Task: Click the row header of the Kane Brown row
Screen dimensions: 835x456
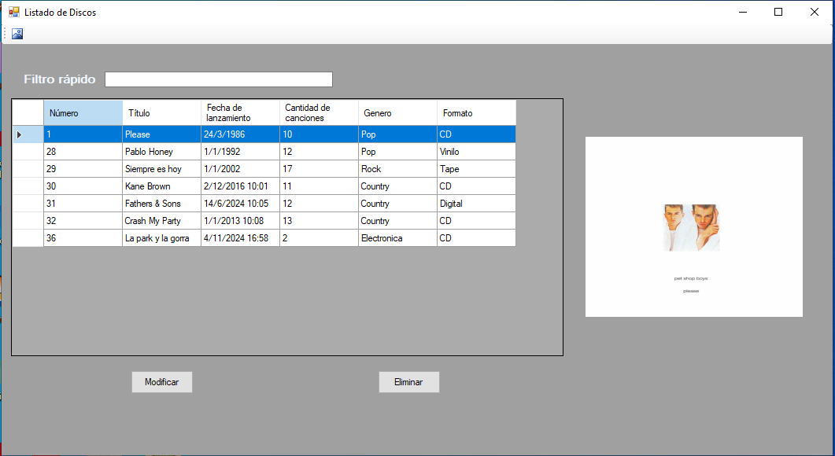Action: coord(28,186)
